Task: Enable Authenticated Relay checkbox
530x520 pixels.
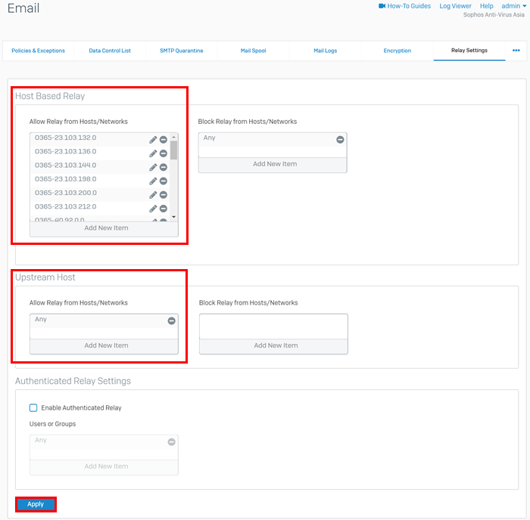Action: (x=33, y=408)
